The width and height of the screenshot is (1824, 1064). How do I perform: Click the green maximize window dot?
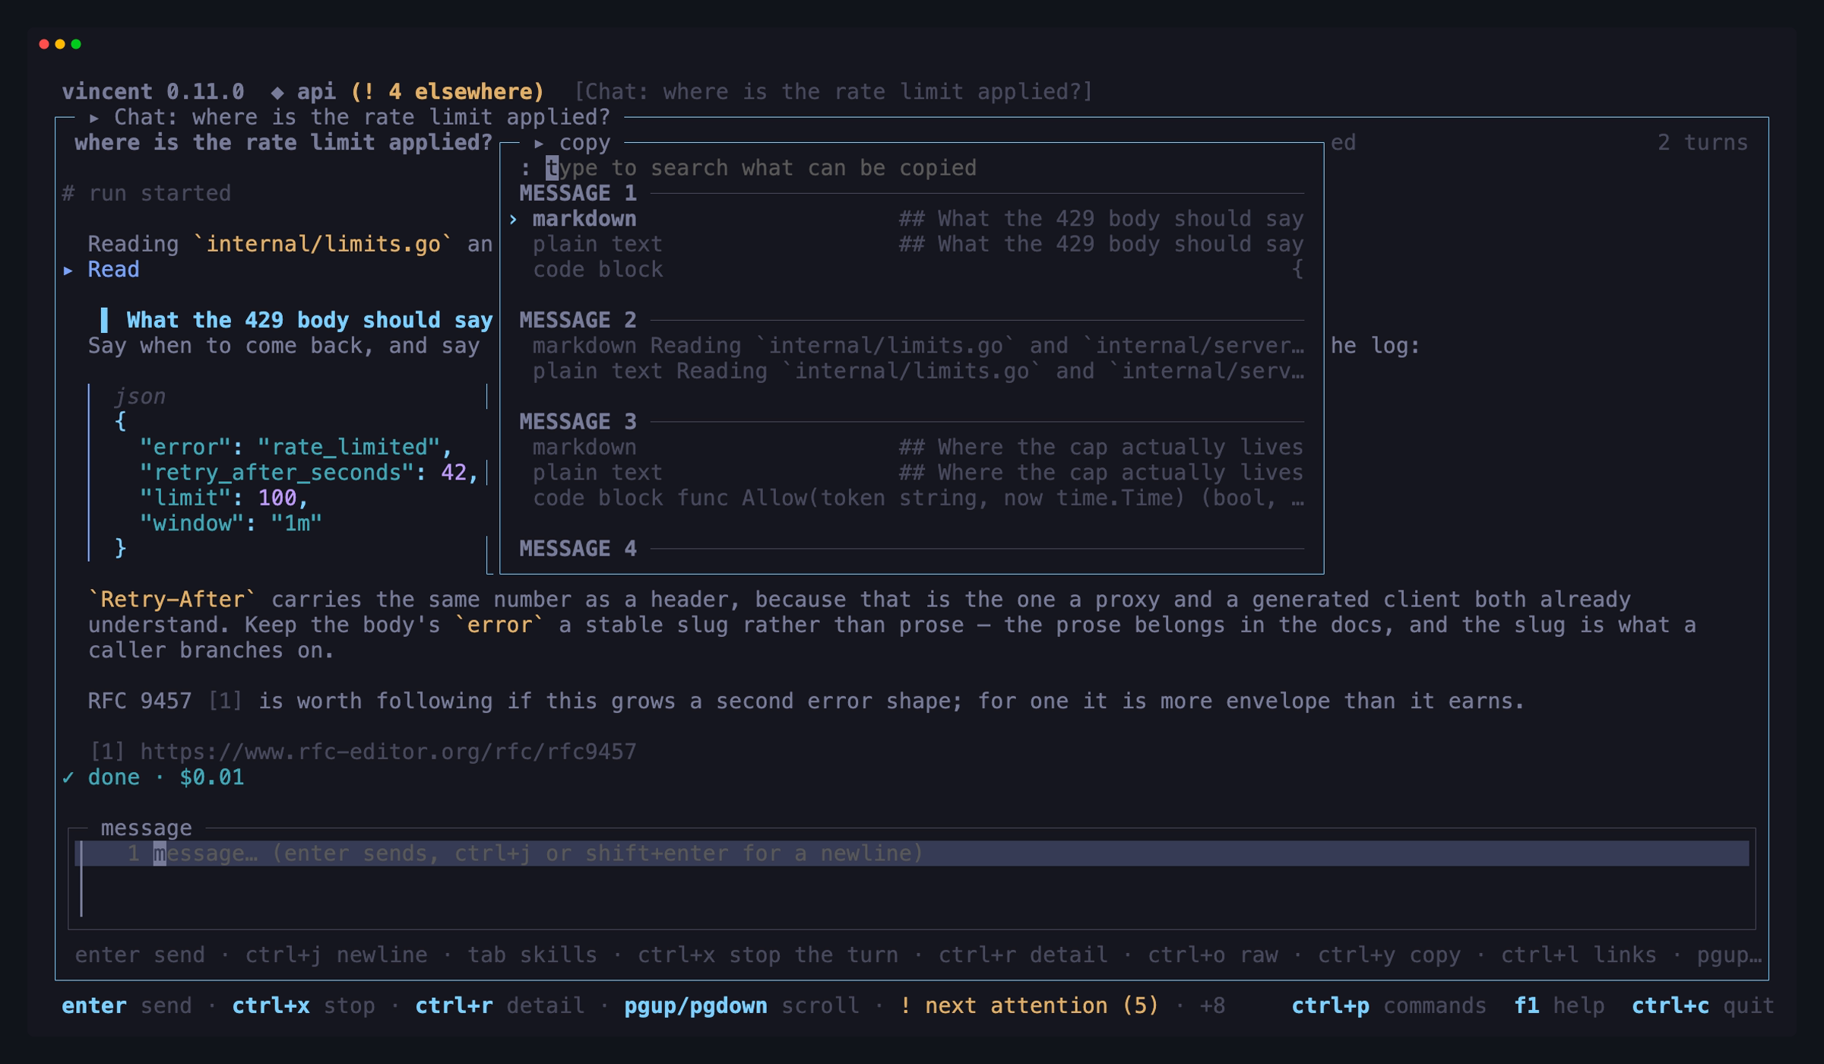coord(76,44)
